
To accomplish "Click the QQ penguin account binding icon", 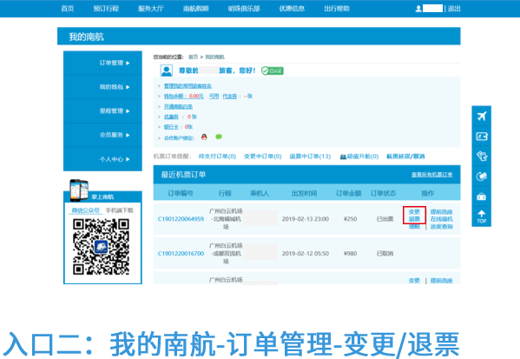I will (x=204, y=136).
